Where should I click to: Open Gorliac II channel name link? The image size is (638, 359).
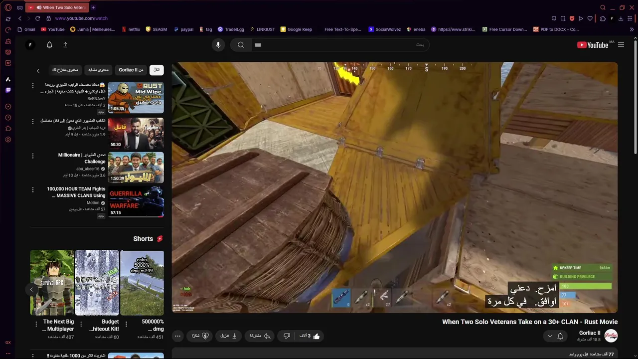590,333
